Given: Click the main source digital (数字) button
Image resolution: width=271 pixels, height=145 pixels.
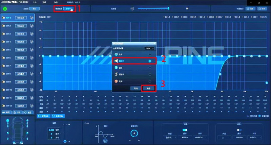Looking at the screenshot, I should point(35,9).
